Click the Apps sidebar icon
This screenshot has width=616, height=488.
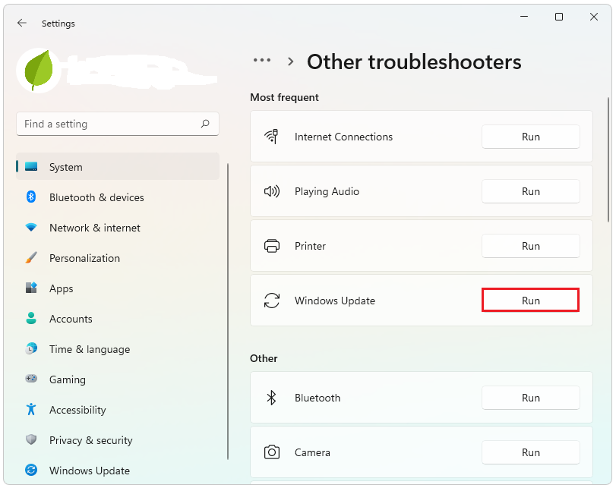[x=31, y=288]
